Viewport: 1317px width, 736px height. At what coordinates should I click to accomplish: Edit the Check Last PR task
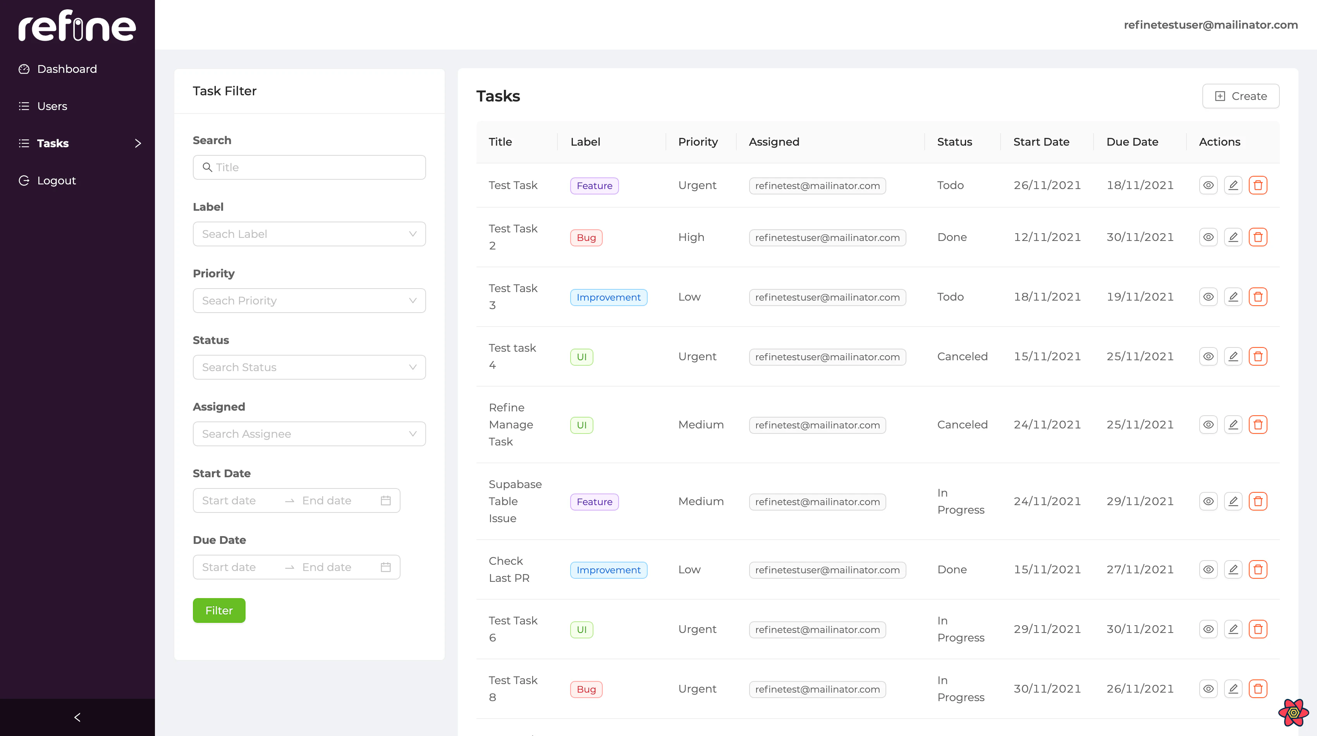tap(1233, 569)
